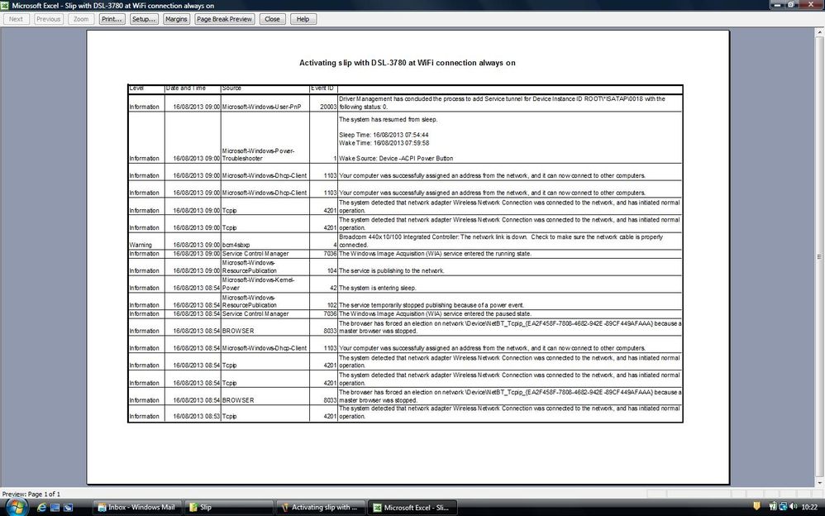The image size is (825, 516).
Task: Click the 'Preview: Page 1 of 1' status text
Action: (31, 494)
